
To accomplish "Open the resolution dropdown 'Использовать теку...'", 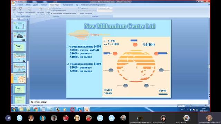I will [105, 8].
